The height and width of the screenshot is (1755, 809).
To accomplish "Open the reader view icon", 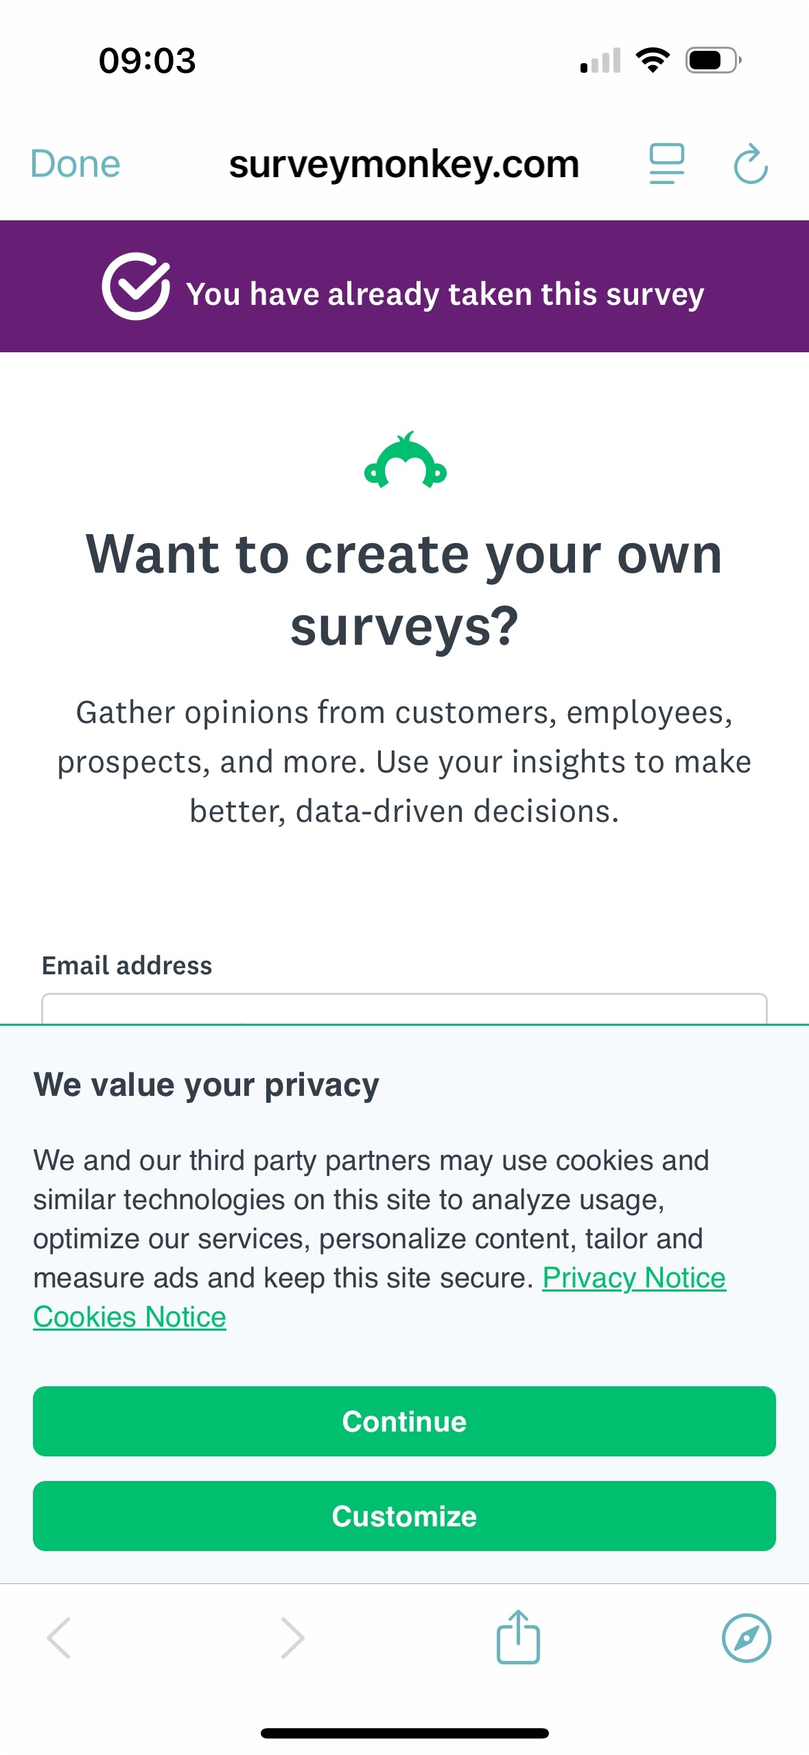I will coord(666,163).
